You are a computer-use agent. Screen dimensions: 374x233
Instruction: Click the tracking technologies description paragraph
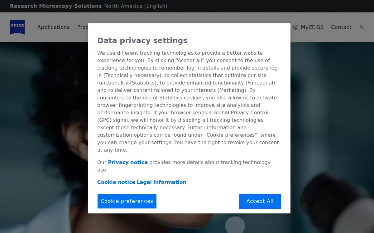click(188, 101)
